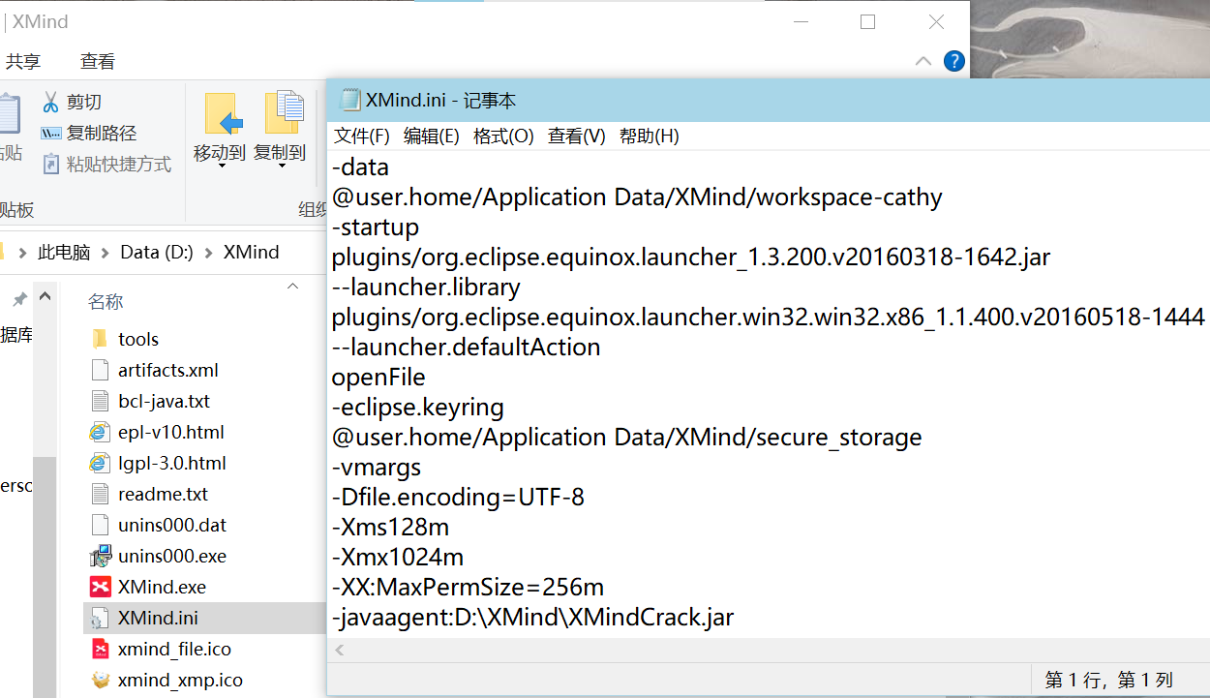Open the Notepad 编辑(E) menu
1210x698 pixels.
pyautogui.click(x=432, y=137)
